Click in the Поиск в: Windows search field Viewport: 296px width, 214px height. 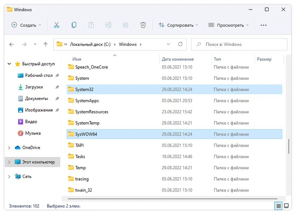pyautogui.click(x=239, y=44)
